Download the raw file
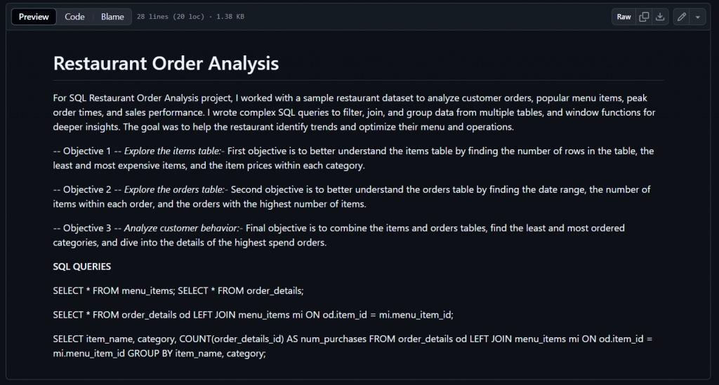The height and width of the screenshot is (385, 719). tap(660, 17)
